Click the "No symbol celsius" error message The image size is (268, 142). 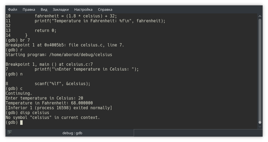pos(53,118)
